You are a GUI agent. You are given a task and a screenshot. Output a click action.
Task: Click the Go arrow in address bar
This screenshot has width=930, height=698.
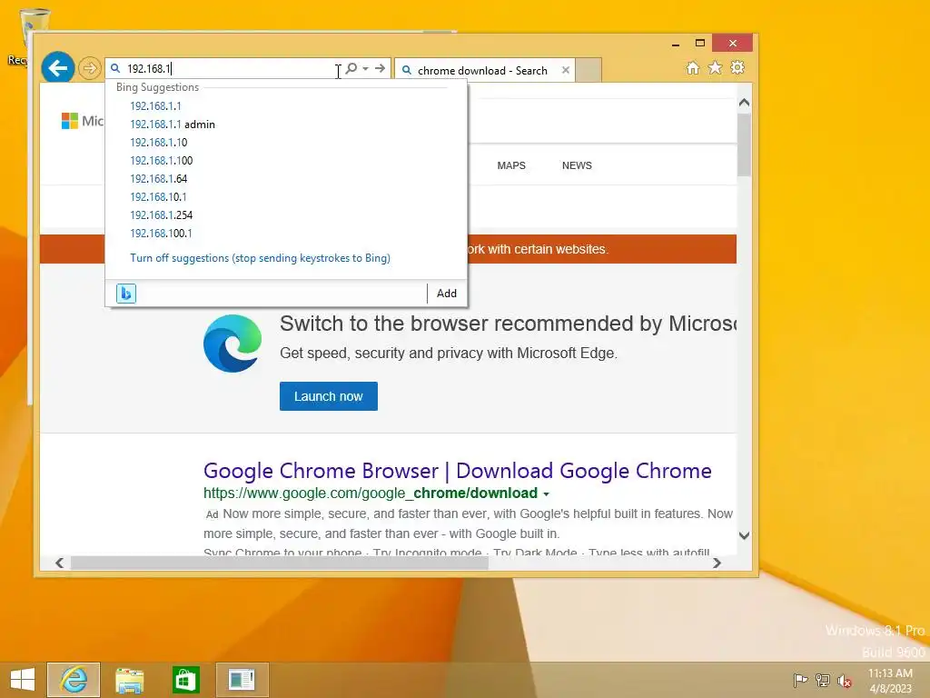(x=381, y=68)
